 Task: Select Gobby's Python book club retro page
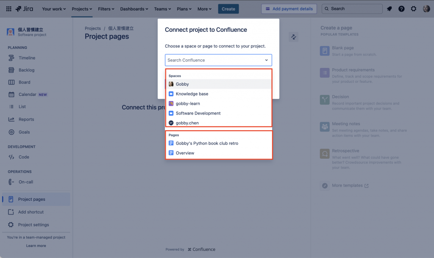(x=219, y=143)
